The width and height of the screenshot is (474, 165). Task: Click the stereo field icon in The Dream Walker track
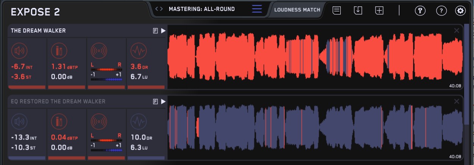pos(99,50)
